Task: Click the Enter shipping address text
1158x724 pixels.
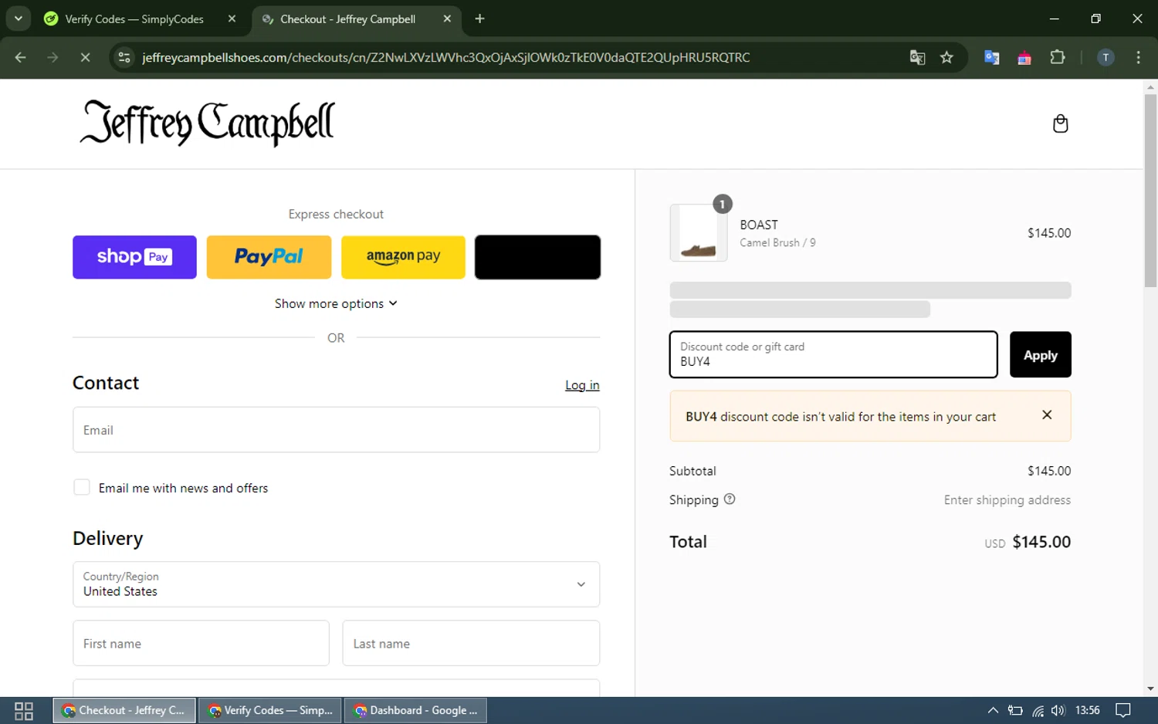Action: pos(1007,500)
